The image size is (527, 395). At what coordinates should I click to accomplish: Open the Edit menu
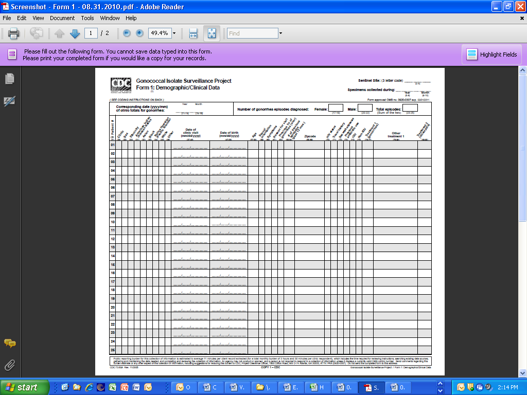(22, 18)
